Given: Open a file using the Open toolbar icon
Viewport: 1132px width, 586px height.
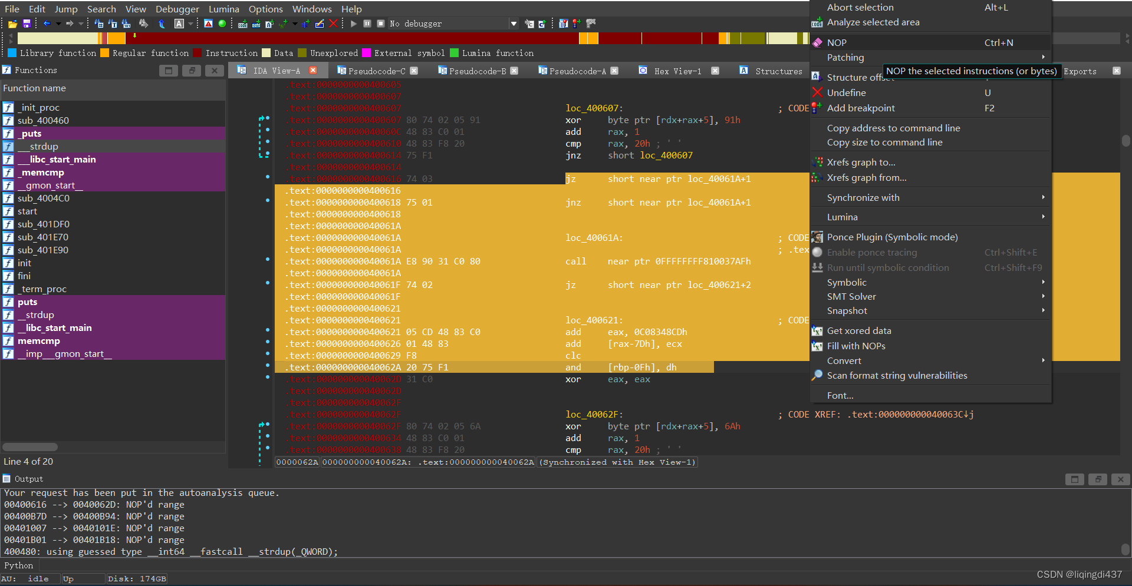Looking at the screenshot, I should [x=12, y=24].
